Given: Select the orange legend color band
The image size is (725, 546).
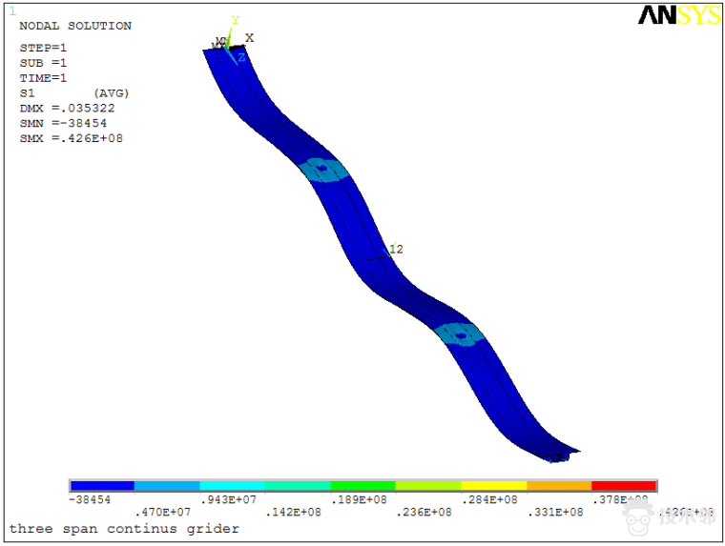Looking at the screenshot, I should coord(559,486).
